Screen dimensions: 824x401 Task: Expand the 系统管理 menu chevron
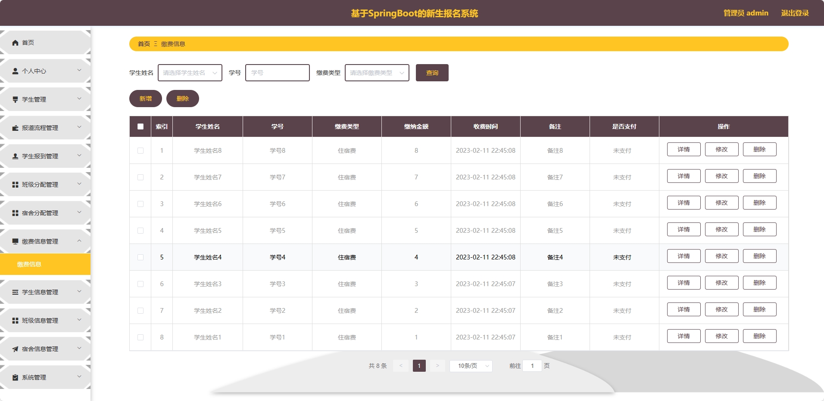[x=79, y=376]
